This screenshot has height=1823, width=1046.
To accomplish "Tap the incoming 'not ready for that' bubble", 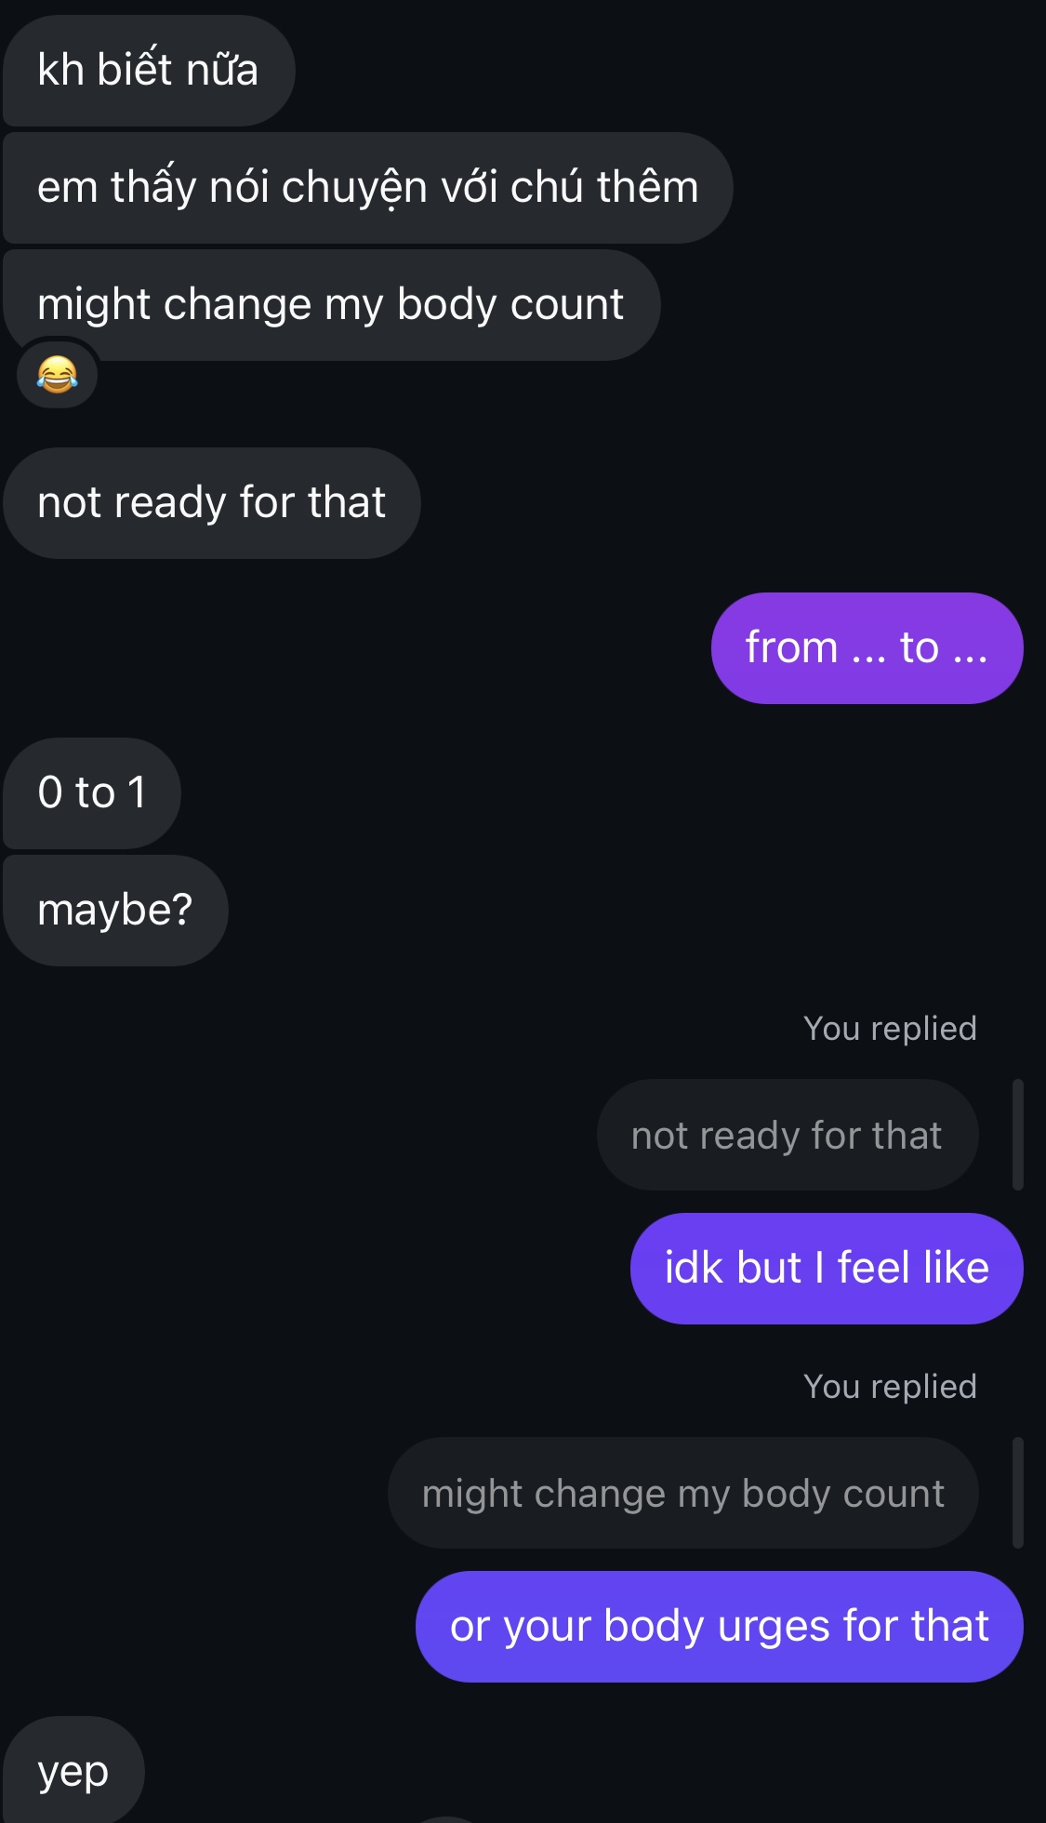I will 212,503.
